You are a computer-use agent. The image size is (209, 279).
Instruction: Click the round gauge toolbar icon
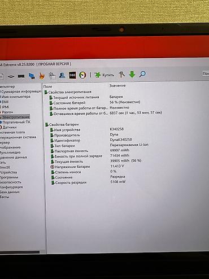pos(82,75)
